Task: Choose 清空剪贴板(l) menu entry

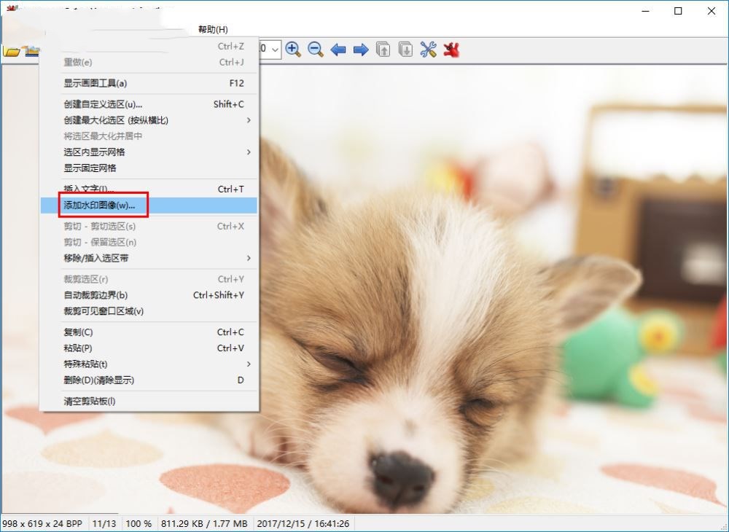Action: (x=149, y=401)
